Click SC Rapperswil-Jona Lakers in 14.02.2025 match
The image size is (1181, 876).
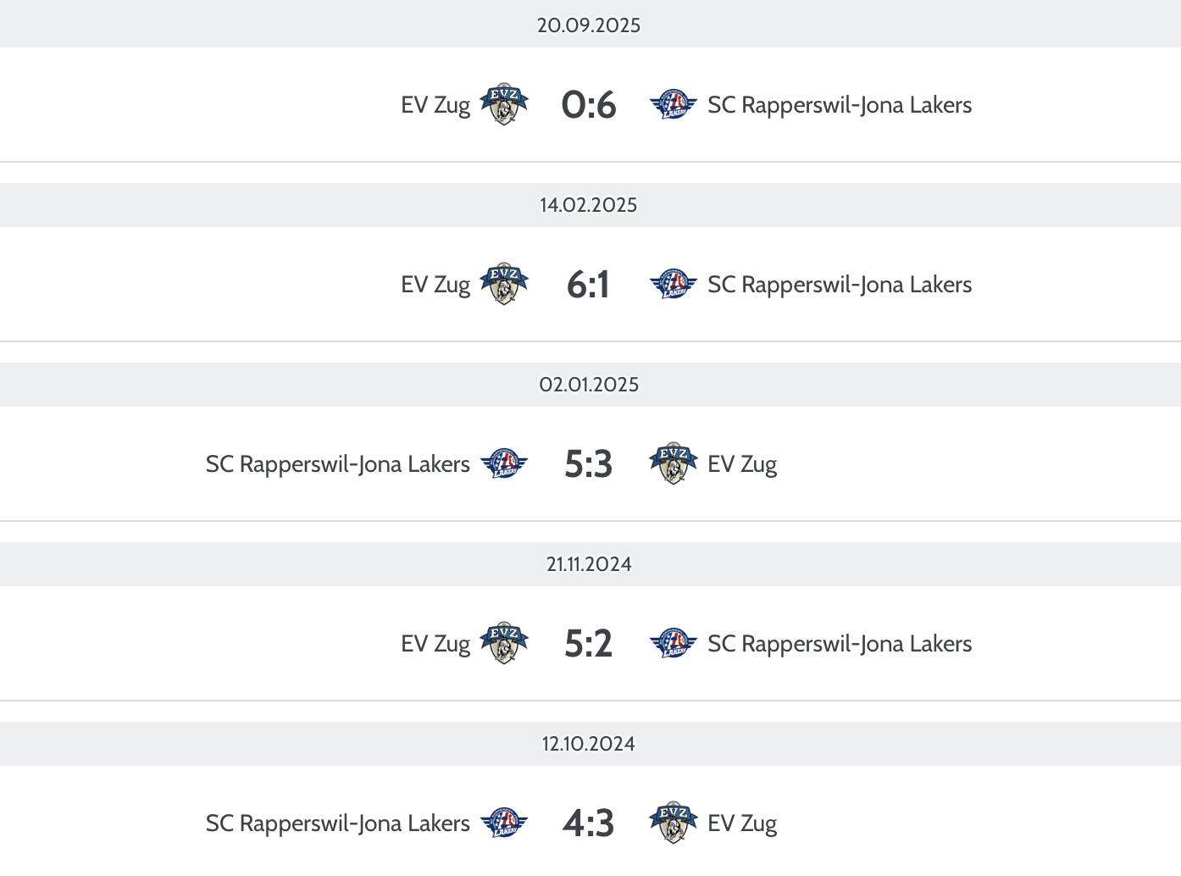coord(840,285)
